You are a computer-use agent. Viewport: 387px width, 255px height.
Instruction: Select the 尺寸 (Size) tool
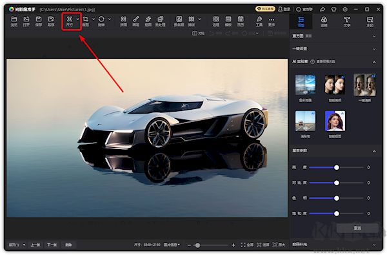pos(70,21)
